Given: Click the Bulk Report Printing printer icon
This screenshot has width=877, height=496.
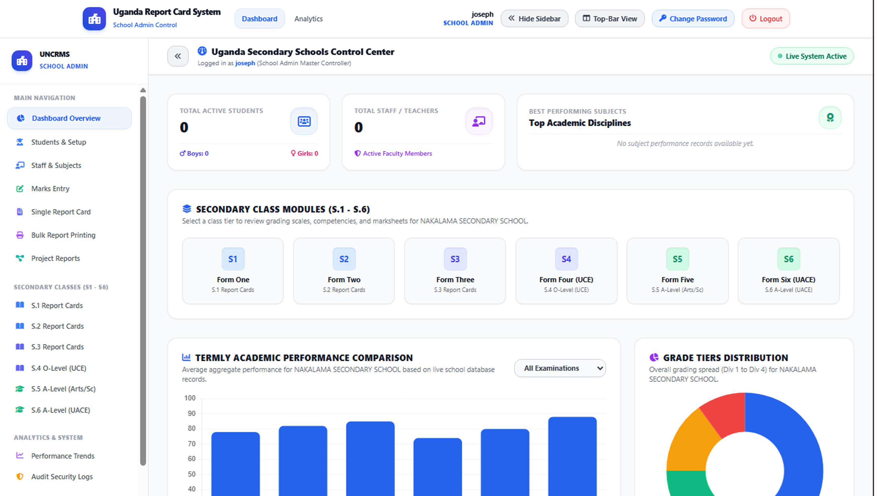Looking at the screenshot, I should [20, 235].
